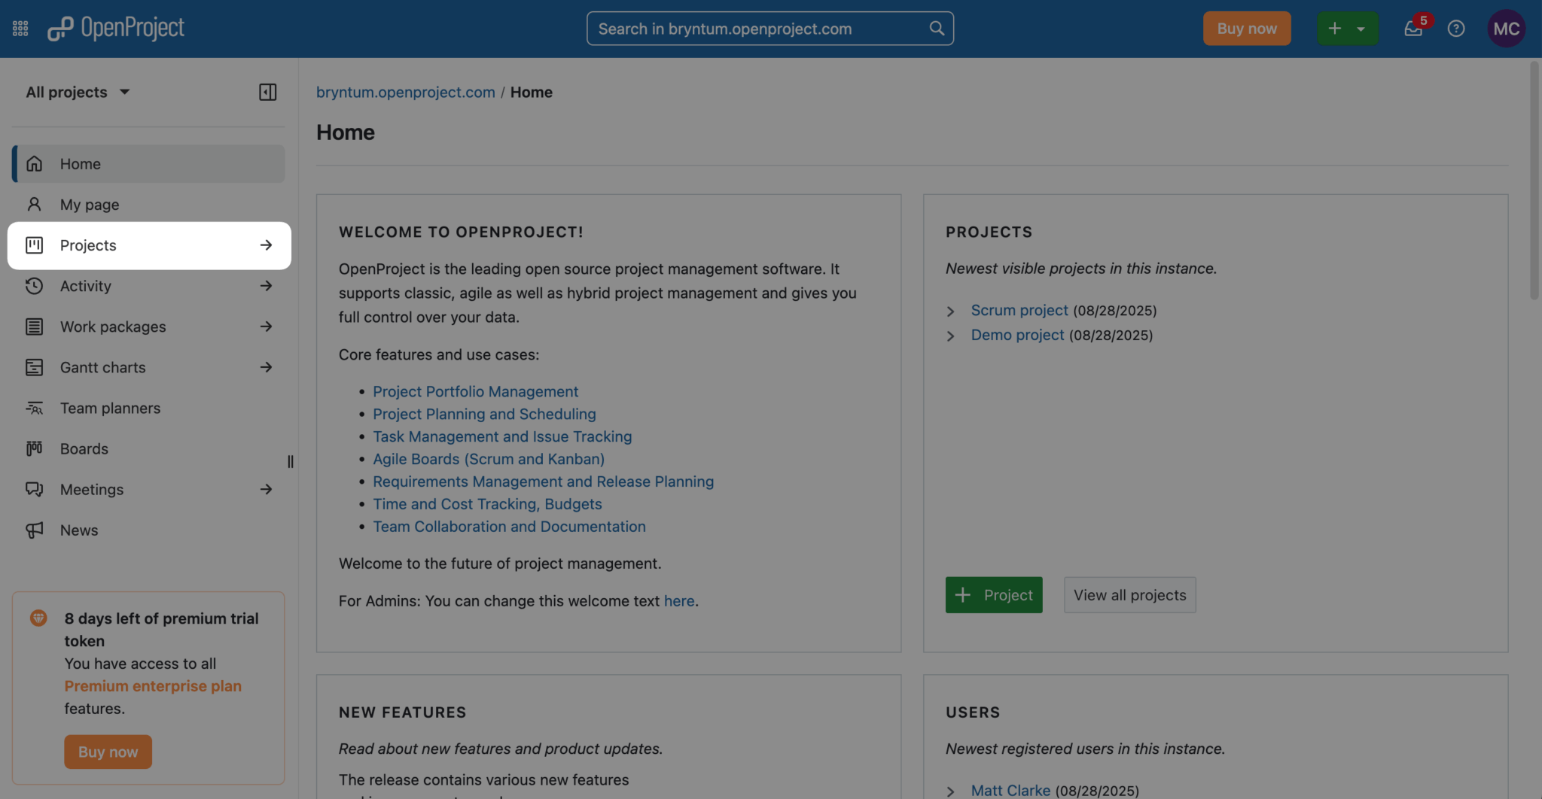Image resolution: width=1542 pixels, height=799 pixels.
Task: Click the Boards sidebar icon
Action: (x=35, y=449)
